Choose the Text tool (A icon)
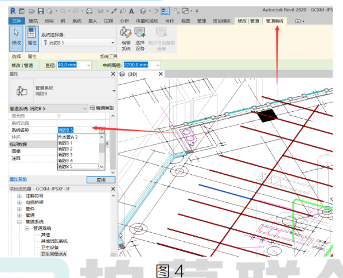Screen dimensions: 343x278 tap(131, 11)
